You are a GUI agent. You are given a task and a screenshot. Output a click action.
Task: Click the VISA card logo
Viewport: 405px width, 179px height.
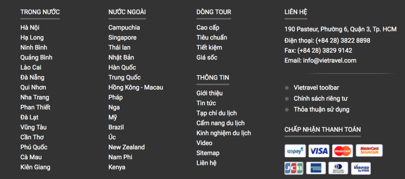319,151
